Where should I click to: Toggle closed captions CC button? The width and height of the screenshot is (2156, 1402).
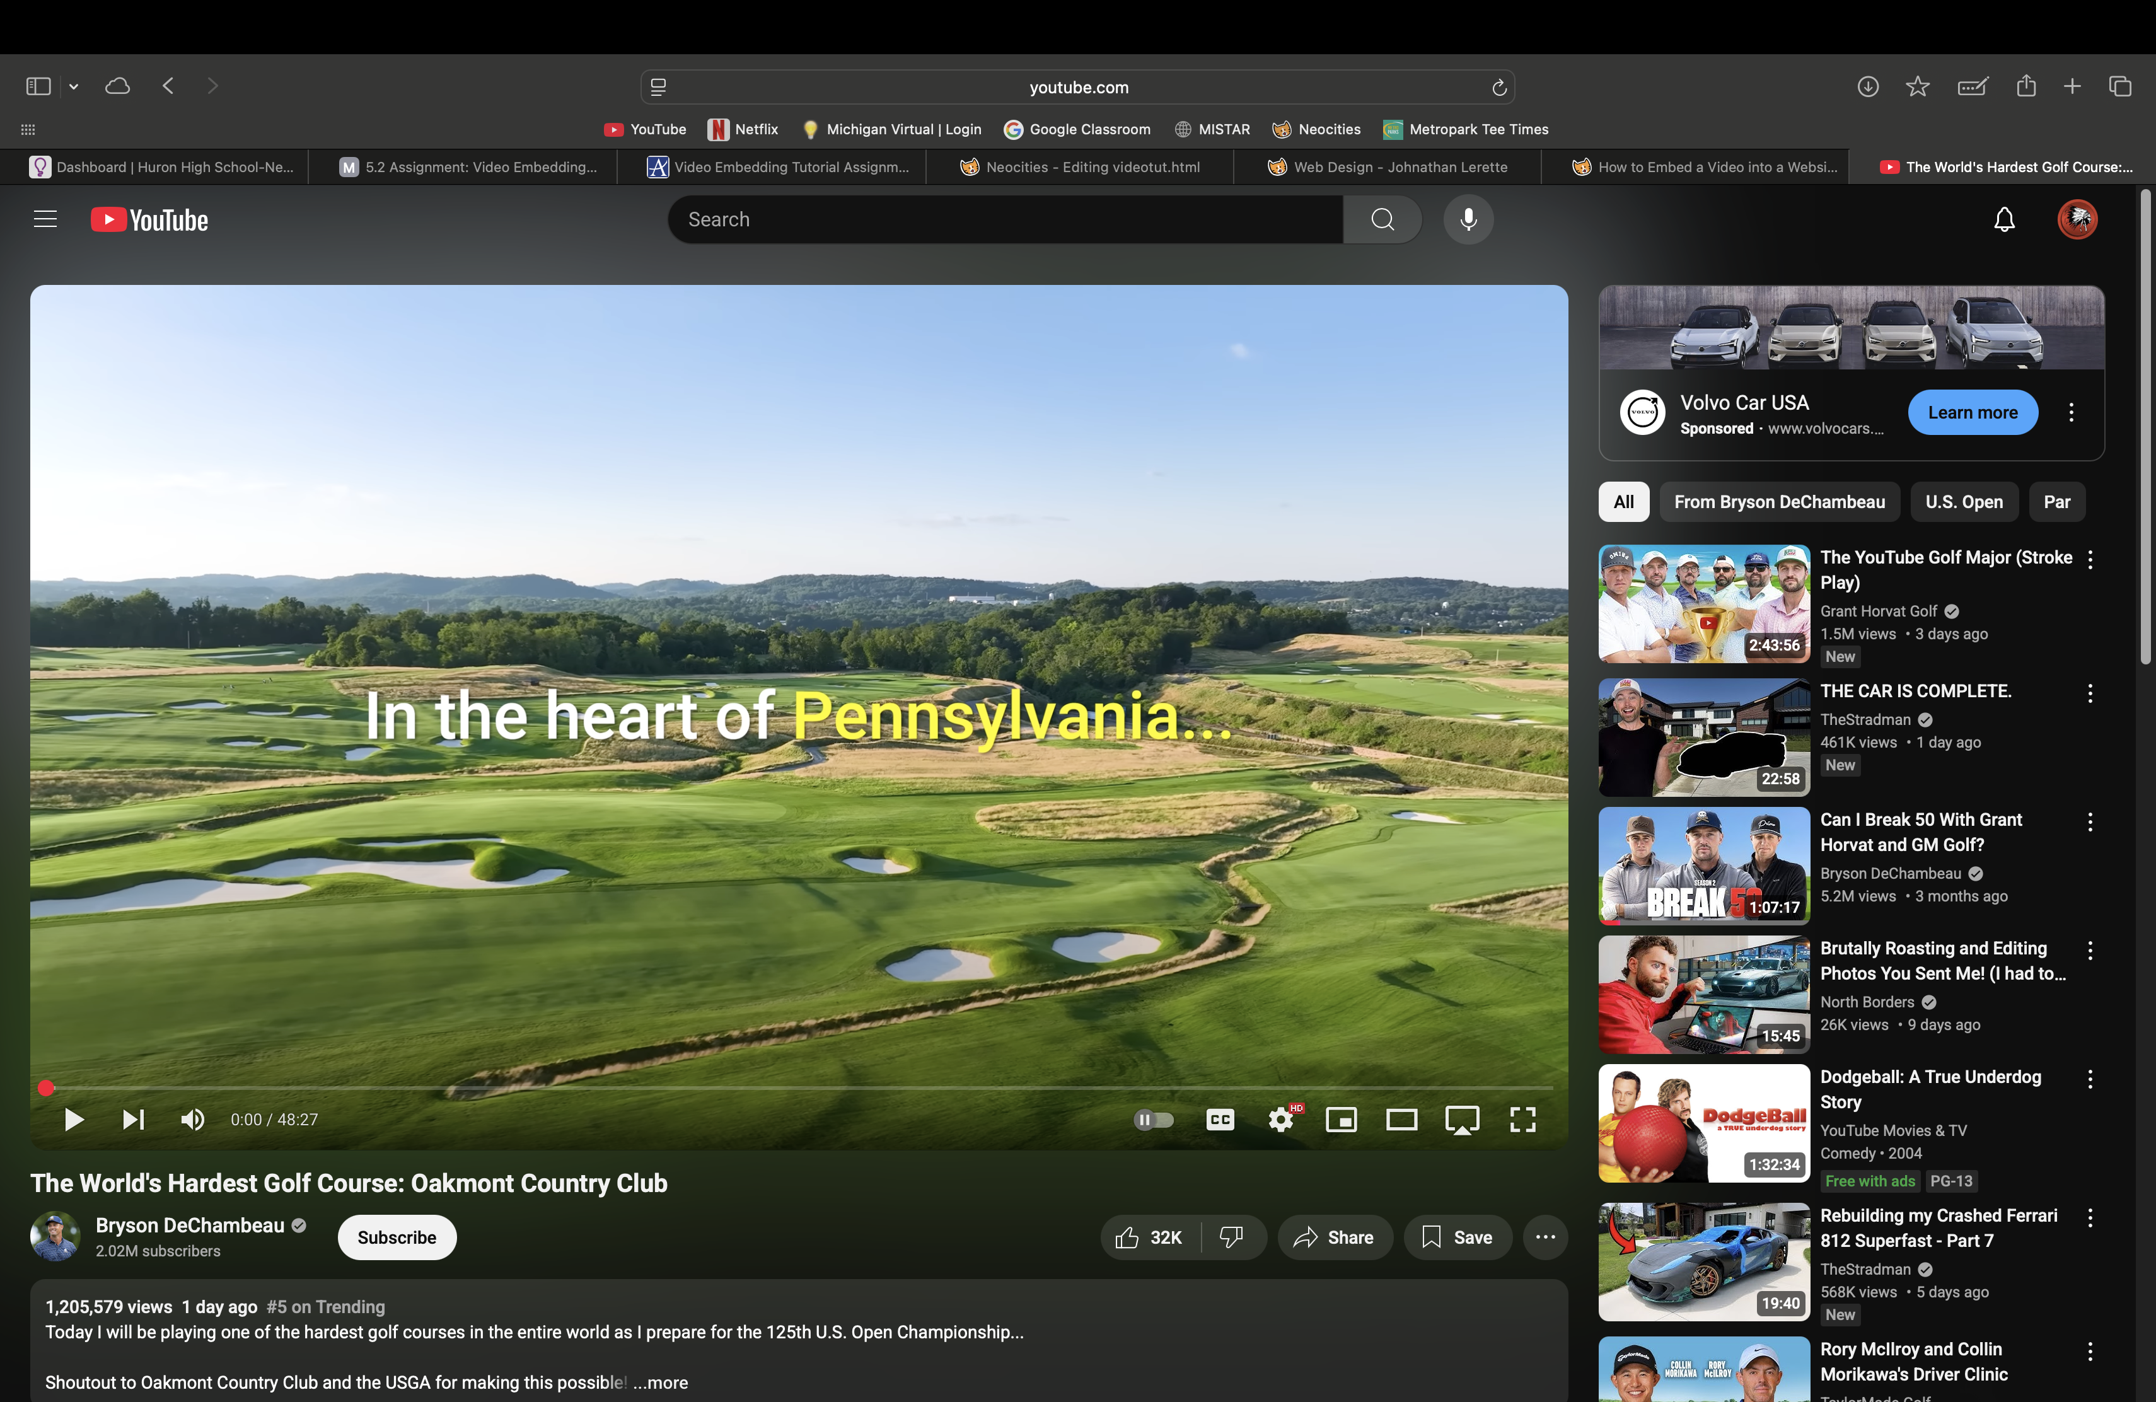tap(1220, 1120)
